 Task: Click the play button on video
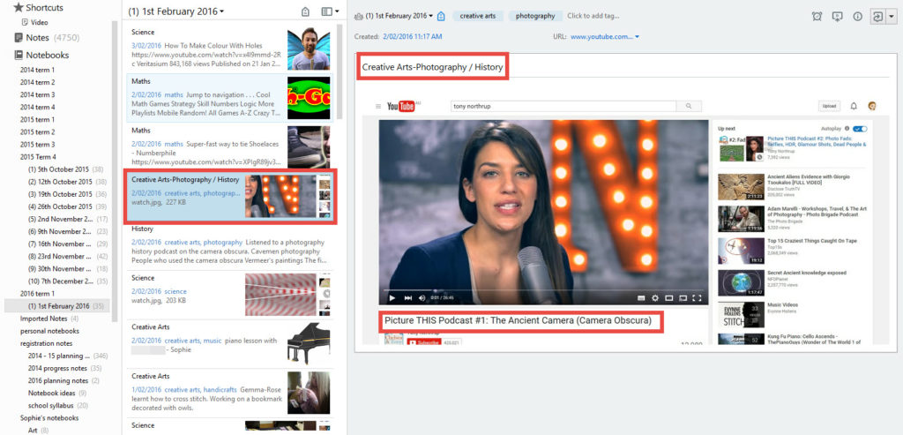392,297
